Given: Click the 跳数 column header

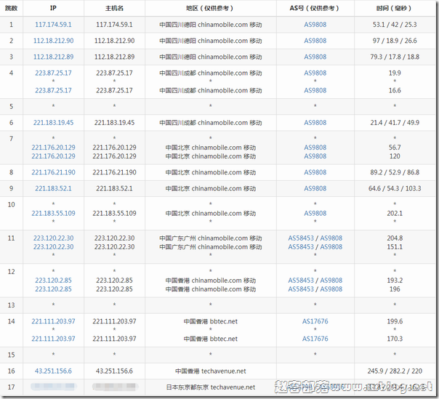Looking at the screenshot, I should pyautogui.click(x=11, y=9).
